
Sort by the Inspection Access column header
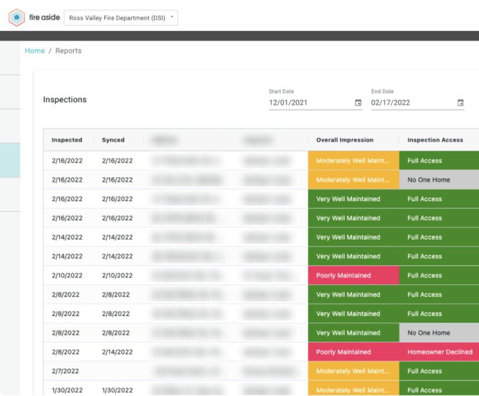435,140
